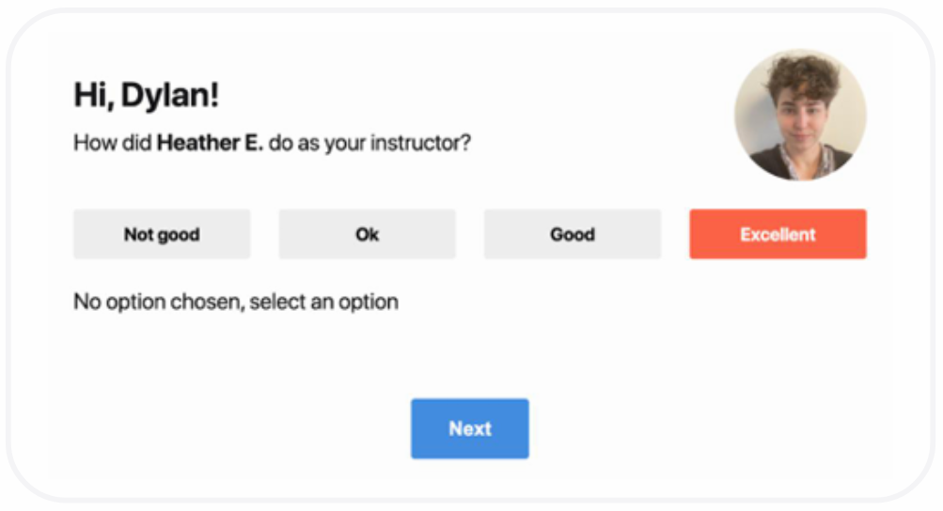Toggle the highlighted Excellent choice
Image resolution: width=943 pixels, height=511 pixels.
778,234
